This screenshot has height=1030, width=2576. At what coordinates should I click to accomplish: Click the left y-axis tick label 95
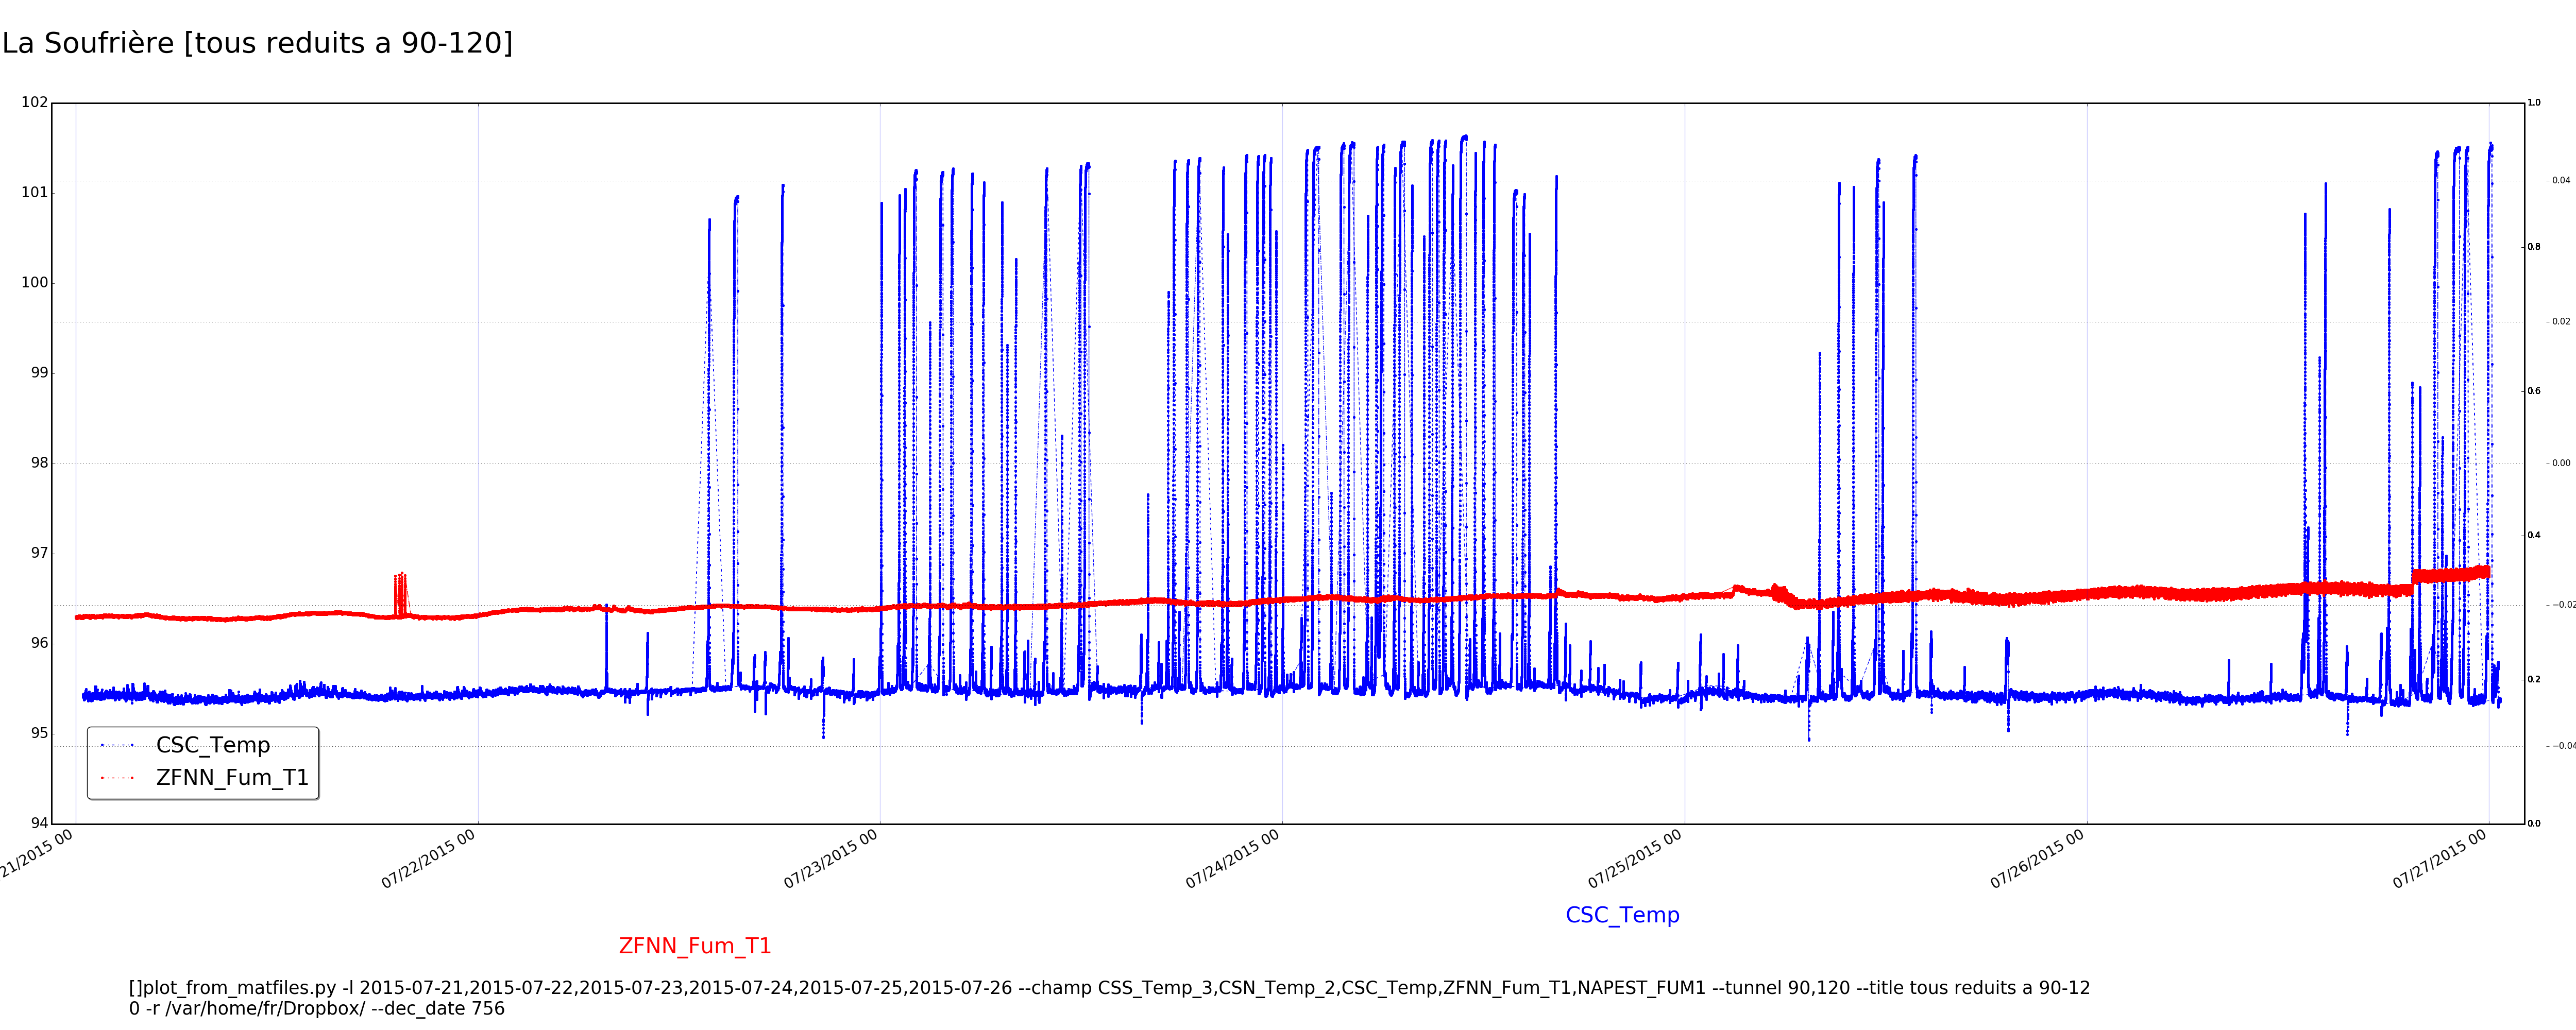point(39,733)
